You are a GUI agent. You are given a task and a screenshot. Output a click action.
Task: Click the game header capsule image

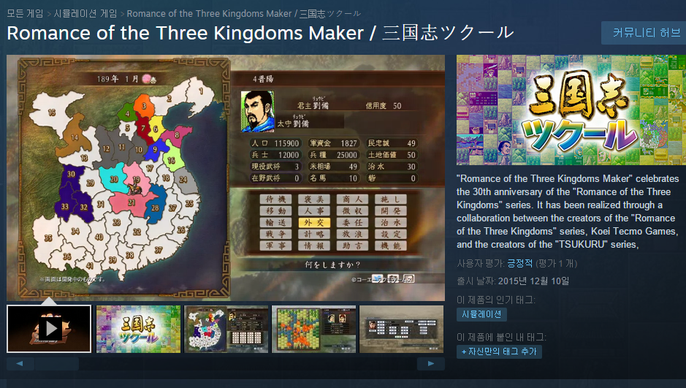(x=571, y=110)
